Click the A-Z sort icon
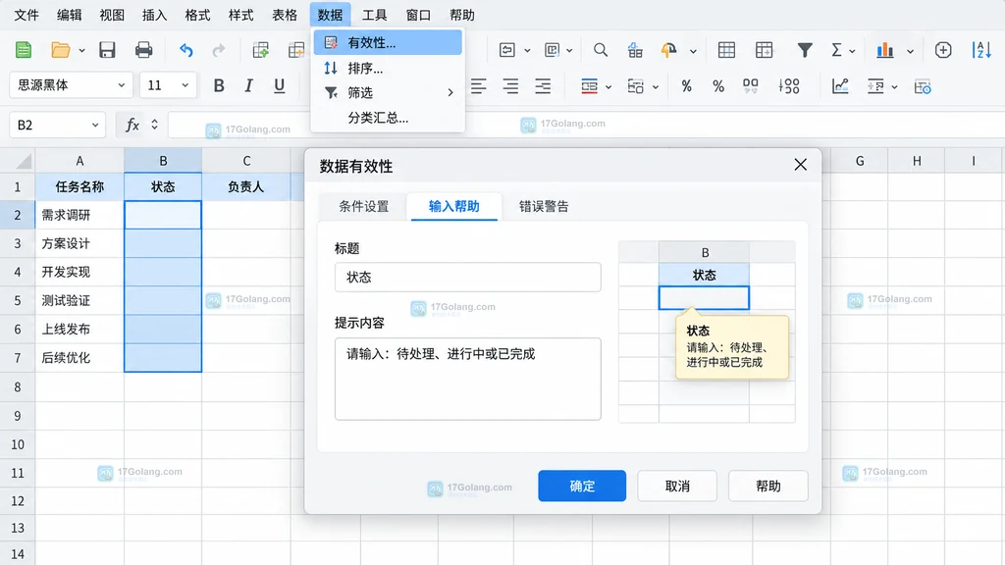 (981, 50)
